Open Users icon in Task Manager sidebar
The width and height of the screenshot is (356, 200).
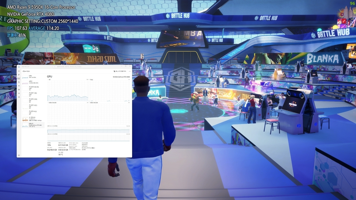tap(19, 89)
